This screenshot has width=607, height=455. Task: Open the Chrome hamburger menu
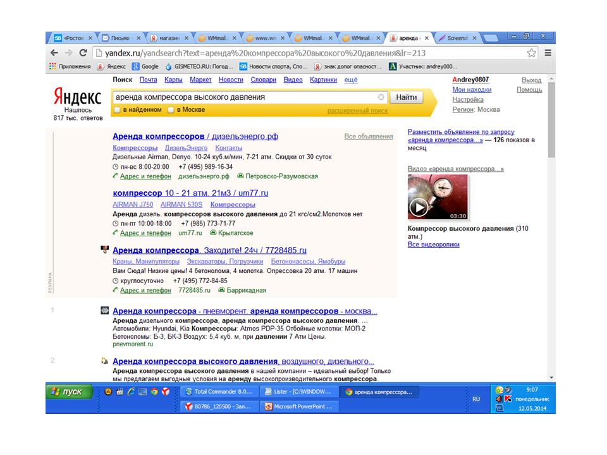(548, 53)
